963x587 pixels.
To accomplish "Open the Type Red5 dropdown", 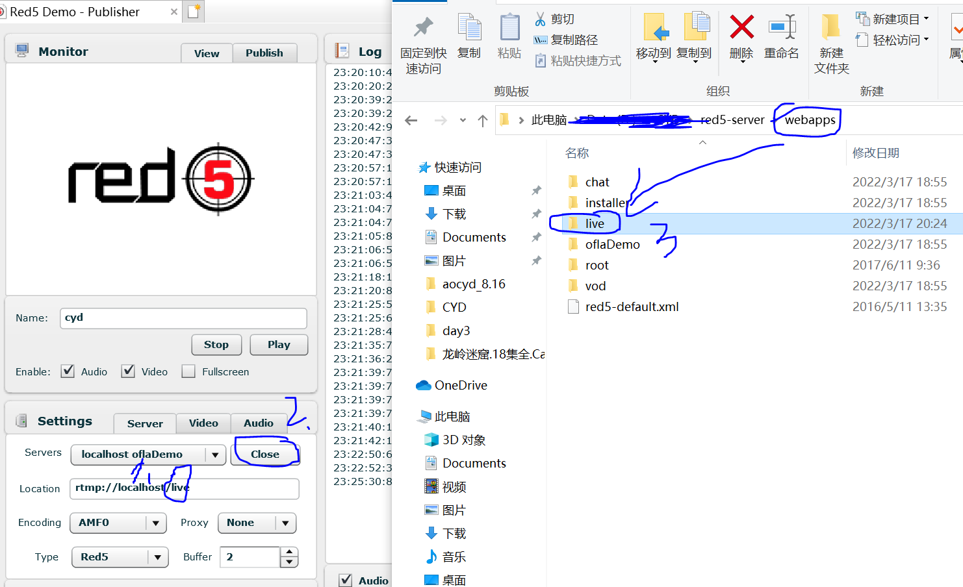I will (x=157, y=557).
